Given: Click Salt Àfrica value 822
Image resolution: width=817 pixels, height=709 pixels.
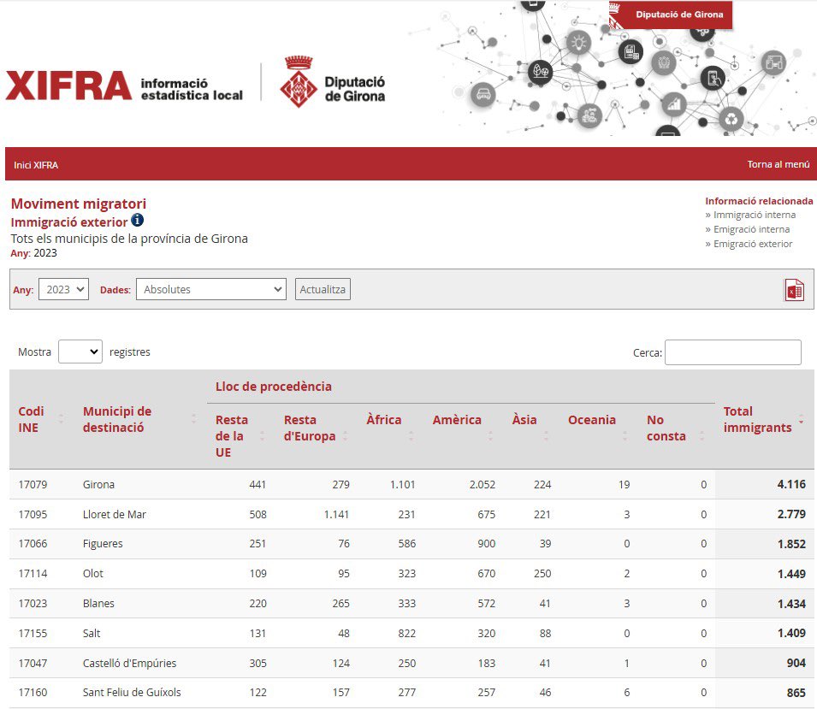Looking at the screenshot, I should [x=407, y=634].
